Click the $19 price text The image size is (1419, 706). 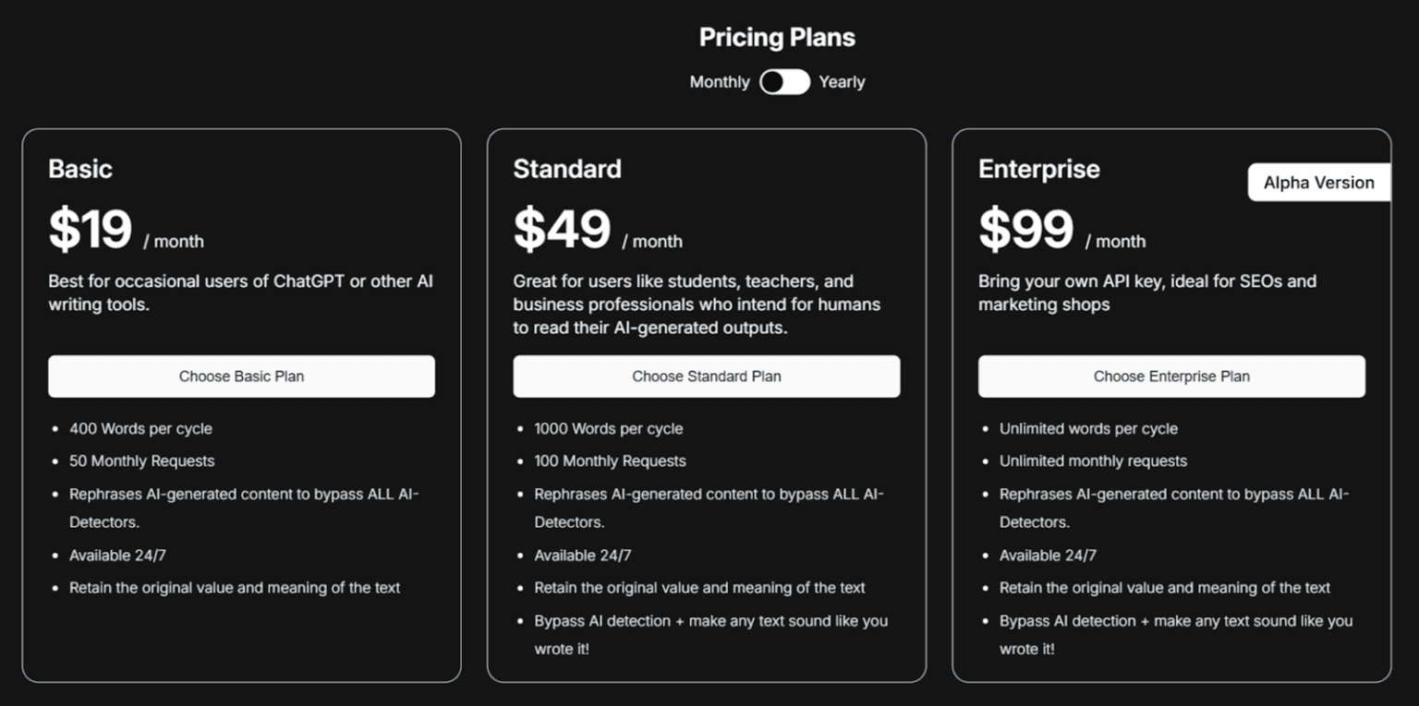click(x=91, y=230)
